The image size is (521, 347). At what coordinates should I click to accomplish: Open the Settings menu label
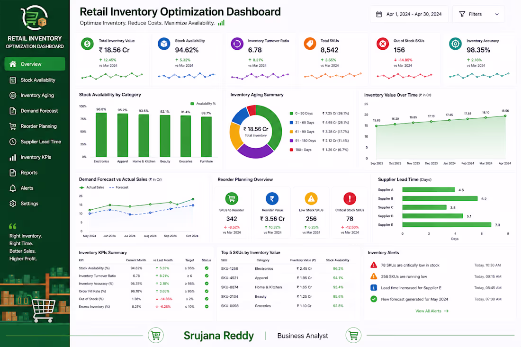point(29,204)
